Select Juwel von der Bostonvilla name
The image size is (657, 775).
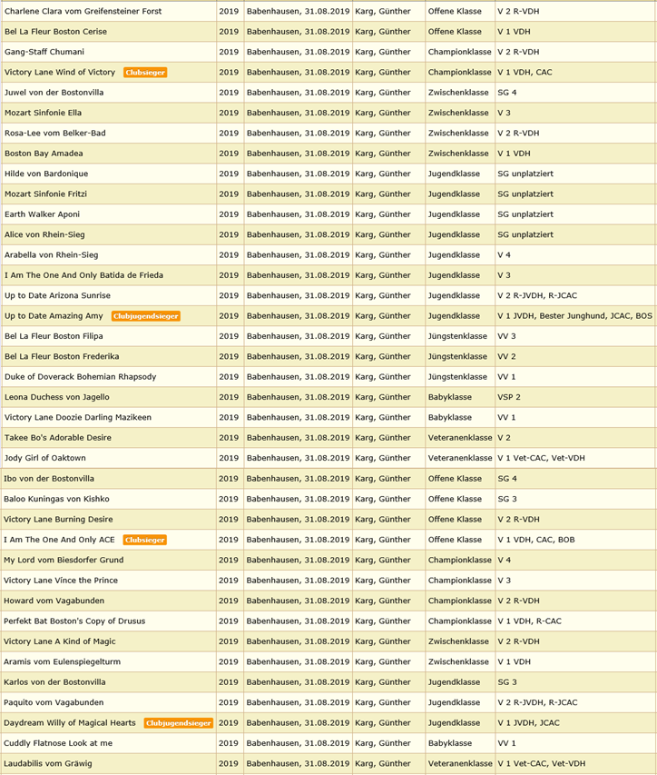click(54, 92)
